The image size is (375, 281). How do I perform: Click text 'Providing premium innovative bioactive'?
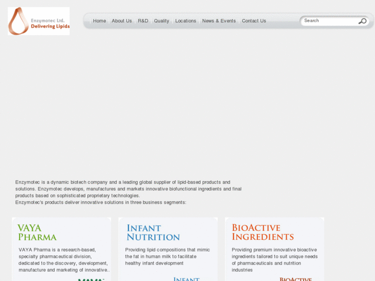pyautogui.click(x=274, y=250)
